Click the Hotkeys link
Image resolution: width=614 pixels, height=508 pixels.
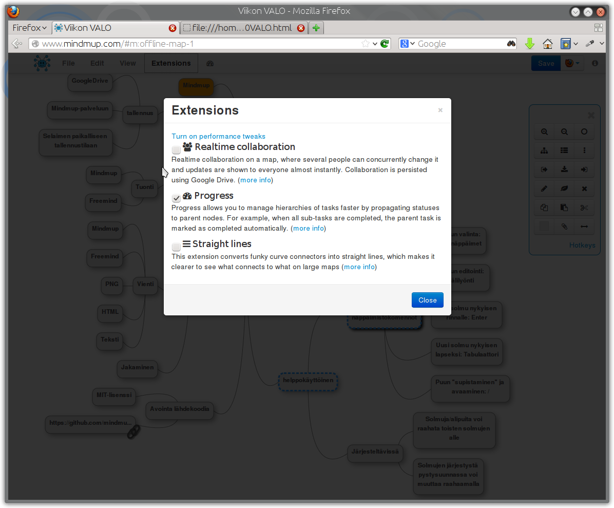(582, 245)
